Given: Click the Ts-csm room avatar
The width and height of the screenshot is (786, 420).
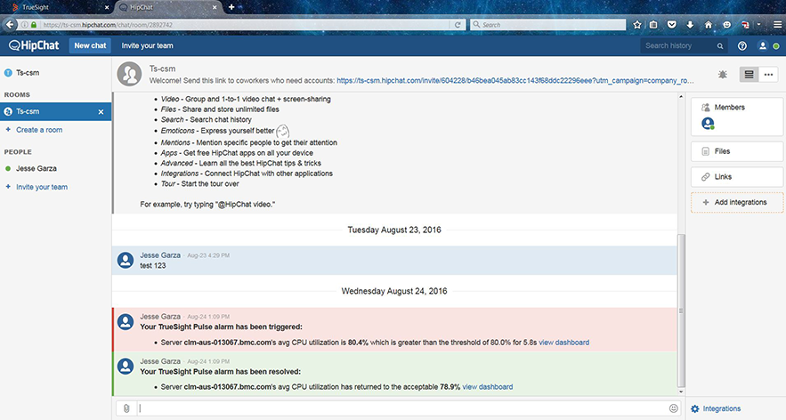Looking at the screenshot, I should [129, 74].
